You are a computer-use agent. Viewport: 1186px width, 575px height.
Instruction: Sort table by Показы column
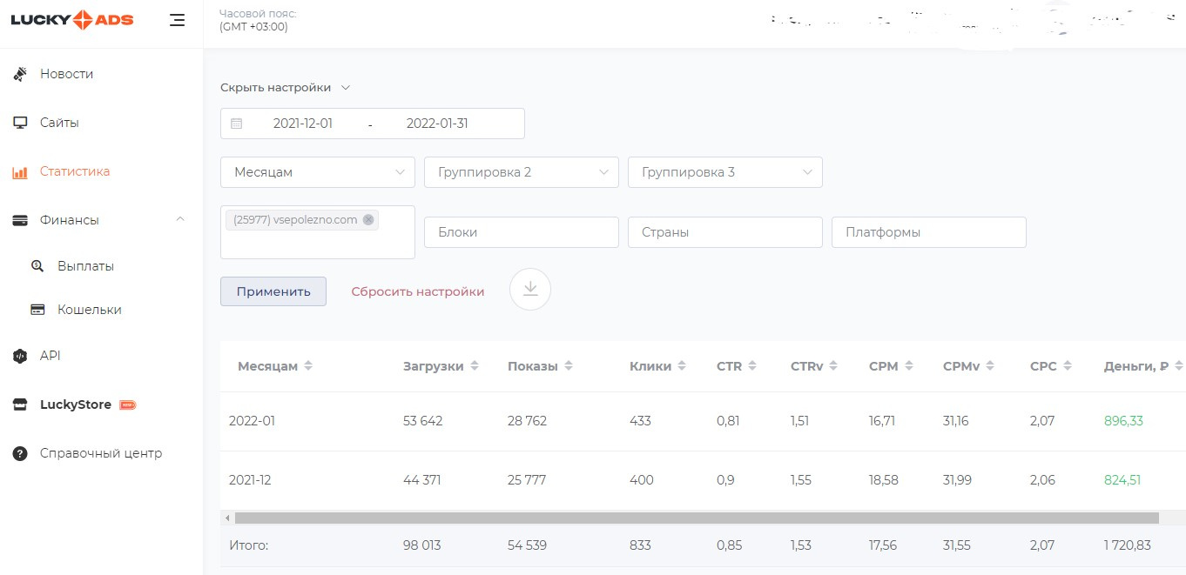(569, 366)
